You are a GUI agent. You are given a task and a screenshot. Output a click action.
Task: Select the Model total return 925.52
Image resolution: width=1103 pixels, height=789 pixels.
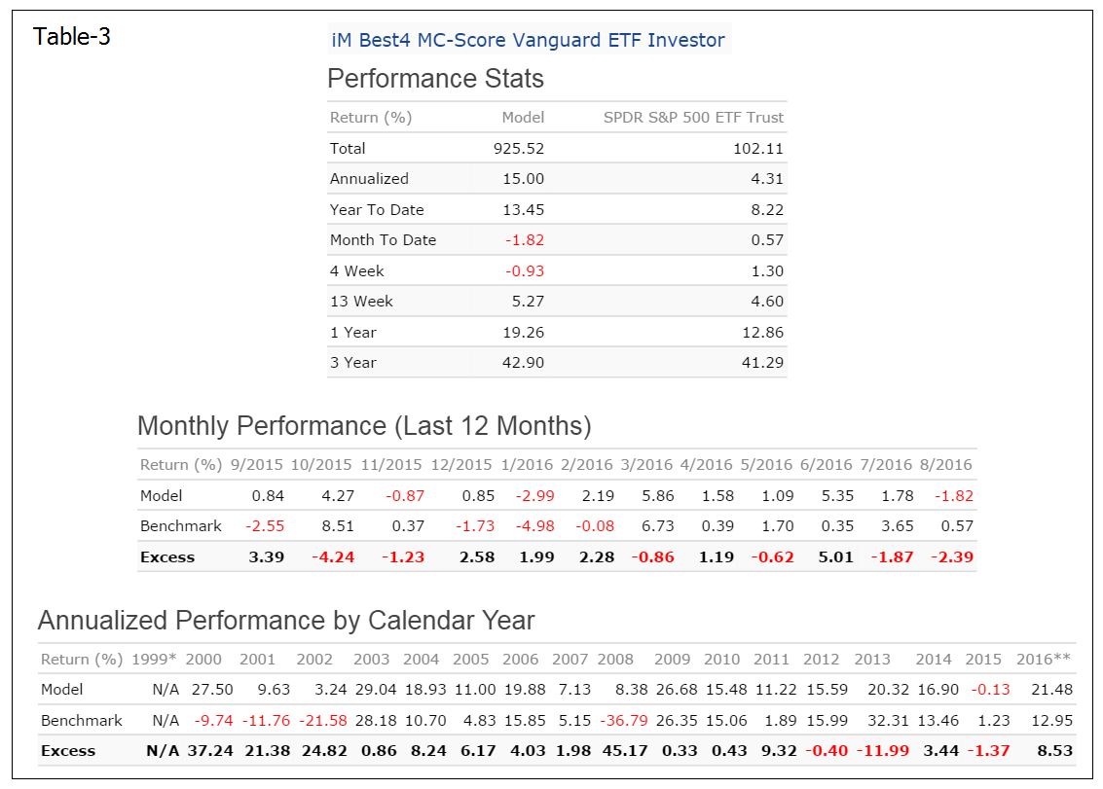pos(519,149)
